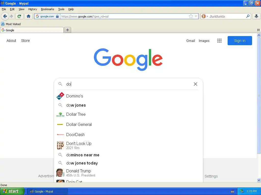This screenshot has height=195, width=261.
Task: Click inside the Google search input field
Action: pyautogui.click(x=128, y=84)
